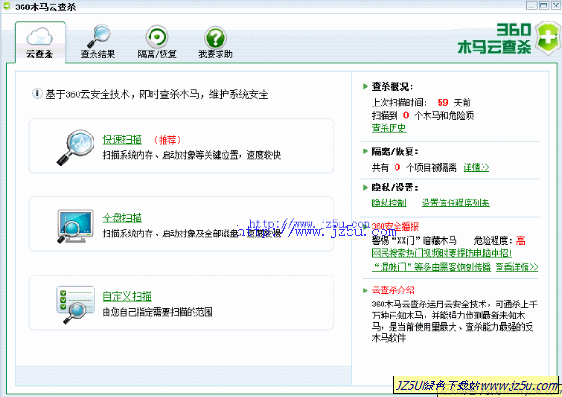The image size is (562, 397).
Task: Switch to the 查杀结果 tab
Action: (x=98, y=42)
